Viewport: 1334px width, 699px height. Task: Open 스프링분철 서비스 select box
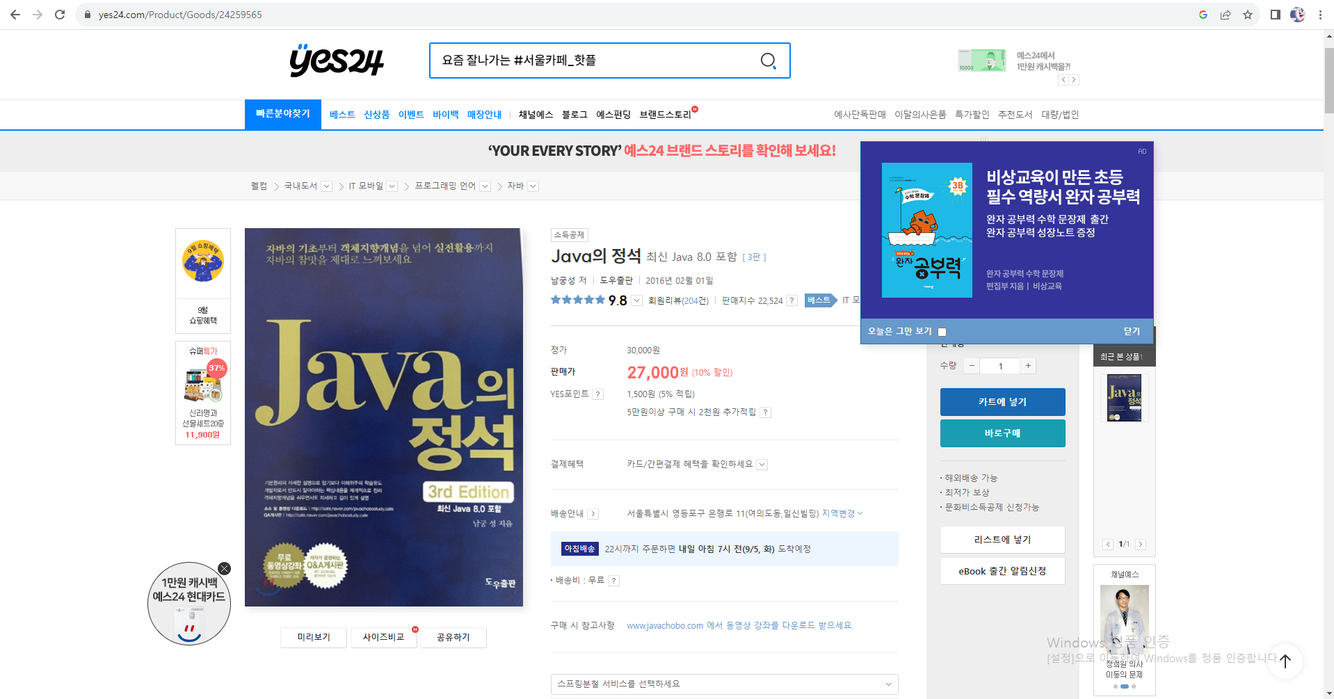point(724,684)
